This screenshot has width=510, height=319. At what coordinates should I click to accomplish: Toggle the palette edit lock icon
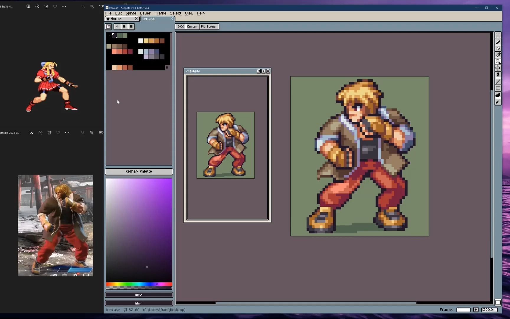[108, 27]
